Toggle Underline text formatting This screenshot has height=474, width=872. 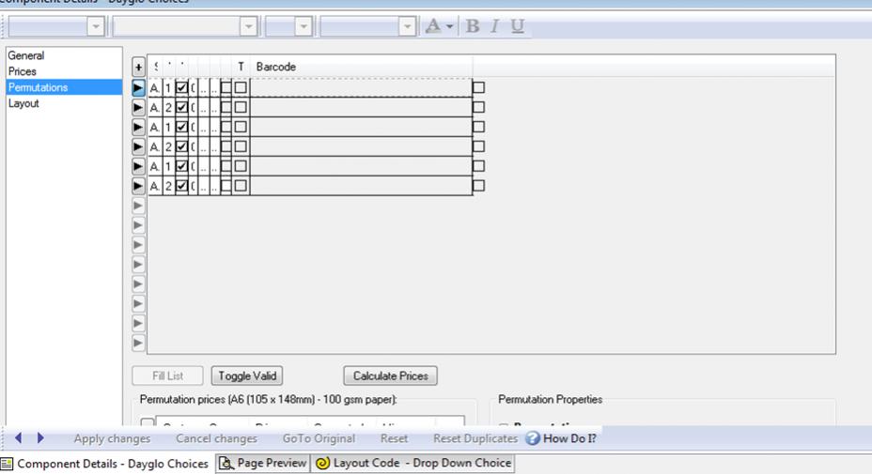[517, 26]
